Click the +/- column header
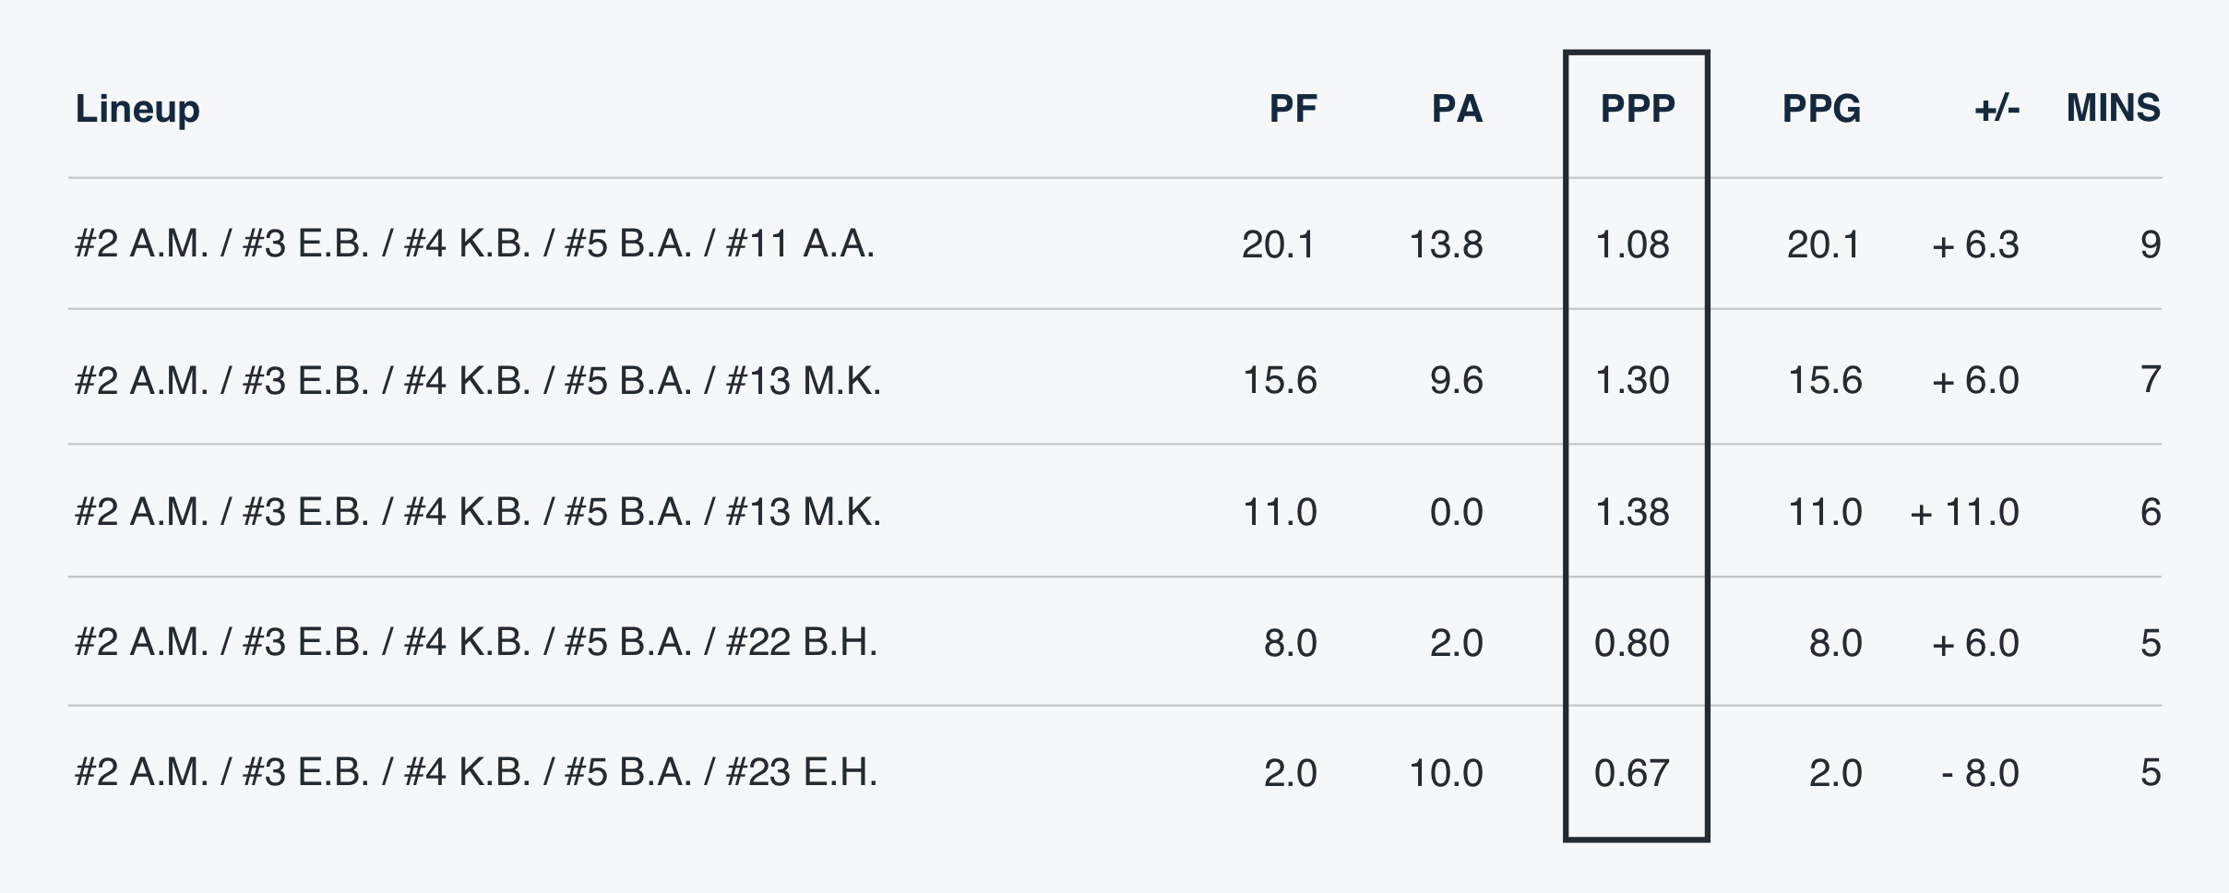Viewport: 2229px width, 893px height. pos(1997,109)
